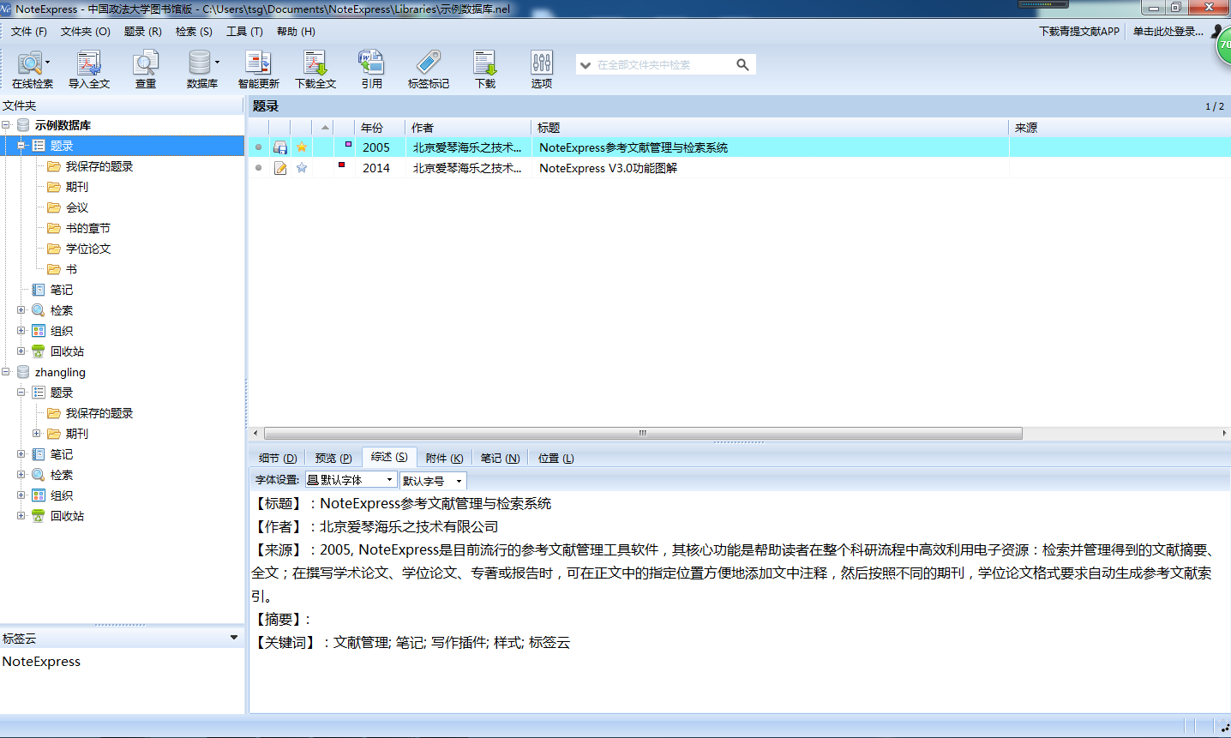Switch to the 附件 (K) tab
1231x738 pixels.
(444, 459)
